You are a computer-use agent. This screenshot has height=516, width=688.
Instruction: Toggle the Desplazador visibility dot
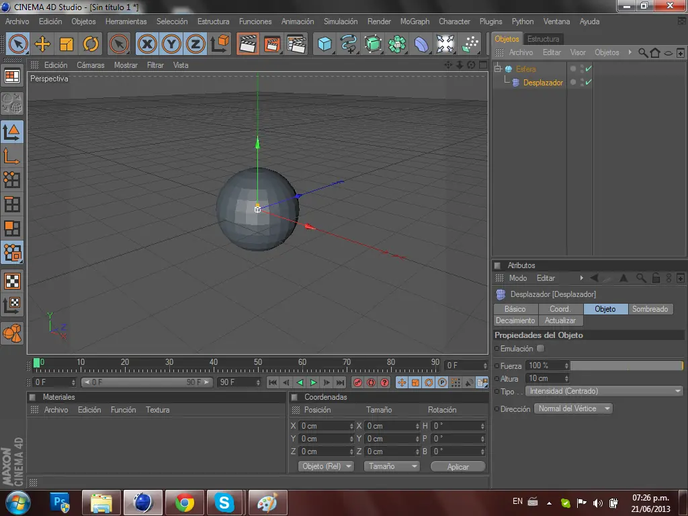point(573,82)
